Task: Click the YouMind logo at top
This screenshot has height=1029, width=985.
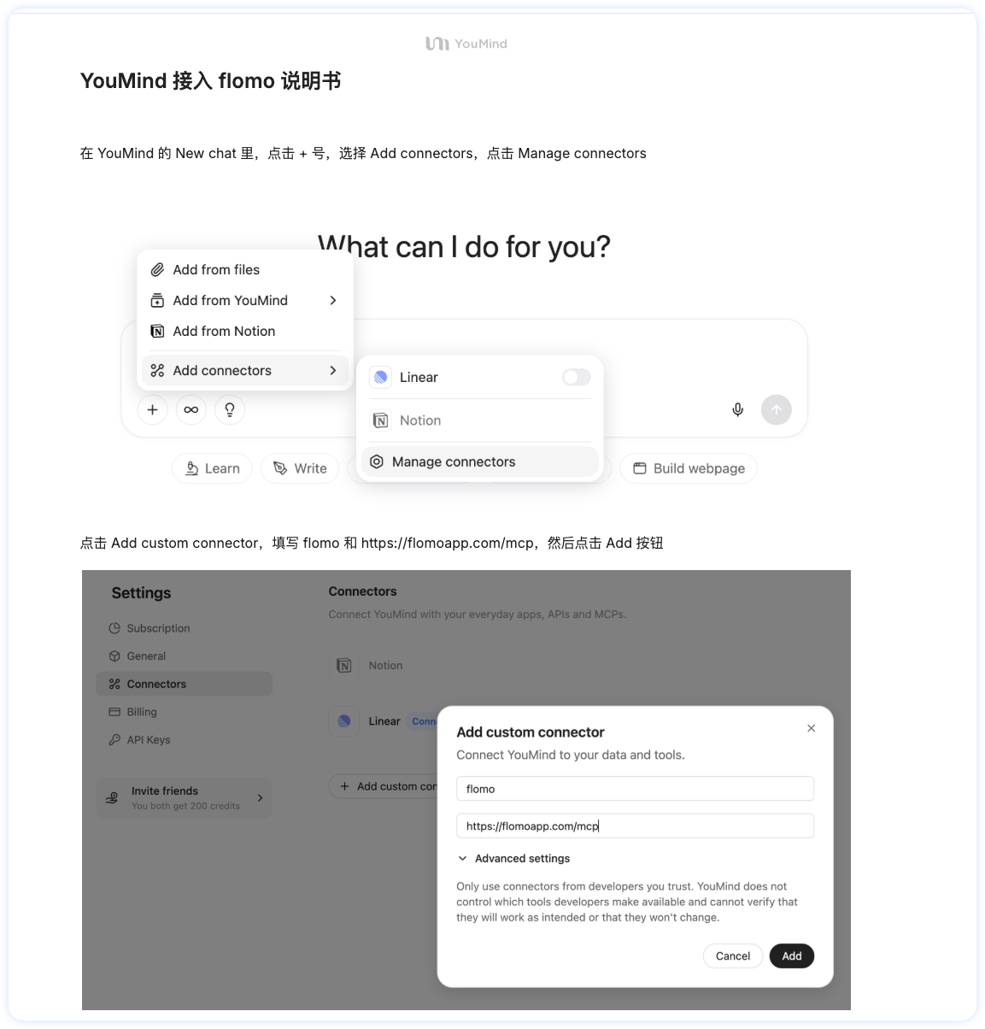Action: (466, 44)
